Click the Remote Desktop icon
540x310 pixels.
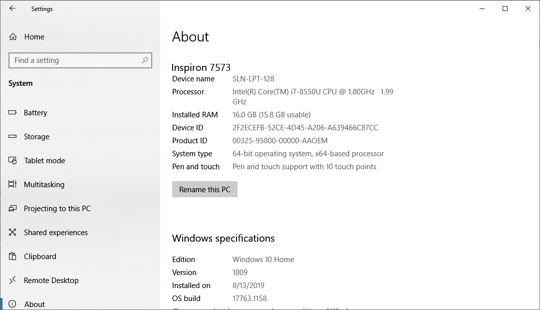12,280
